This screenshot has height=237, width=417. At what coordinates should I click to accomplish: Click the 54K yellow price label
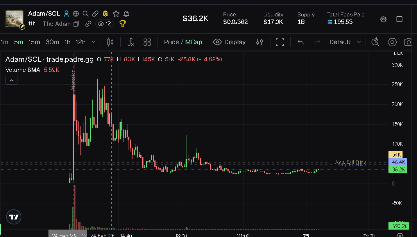pos(396,154)
